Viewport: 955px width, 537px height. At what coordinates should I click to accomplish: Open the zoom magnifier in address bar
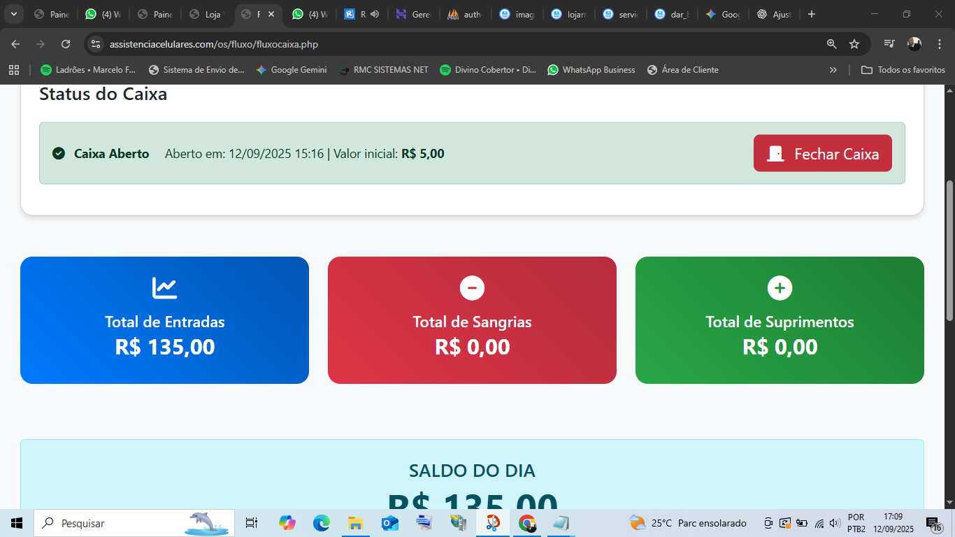pyautogui.click(x=831, y=44)
